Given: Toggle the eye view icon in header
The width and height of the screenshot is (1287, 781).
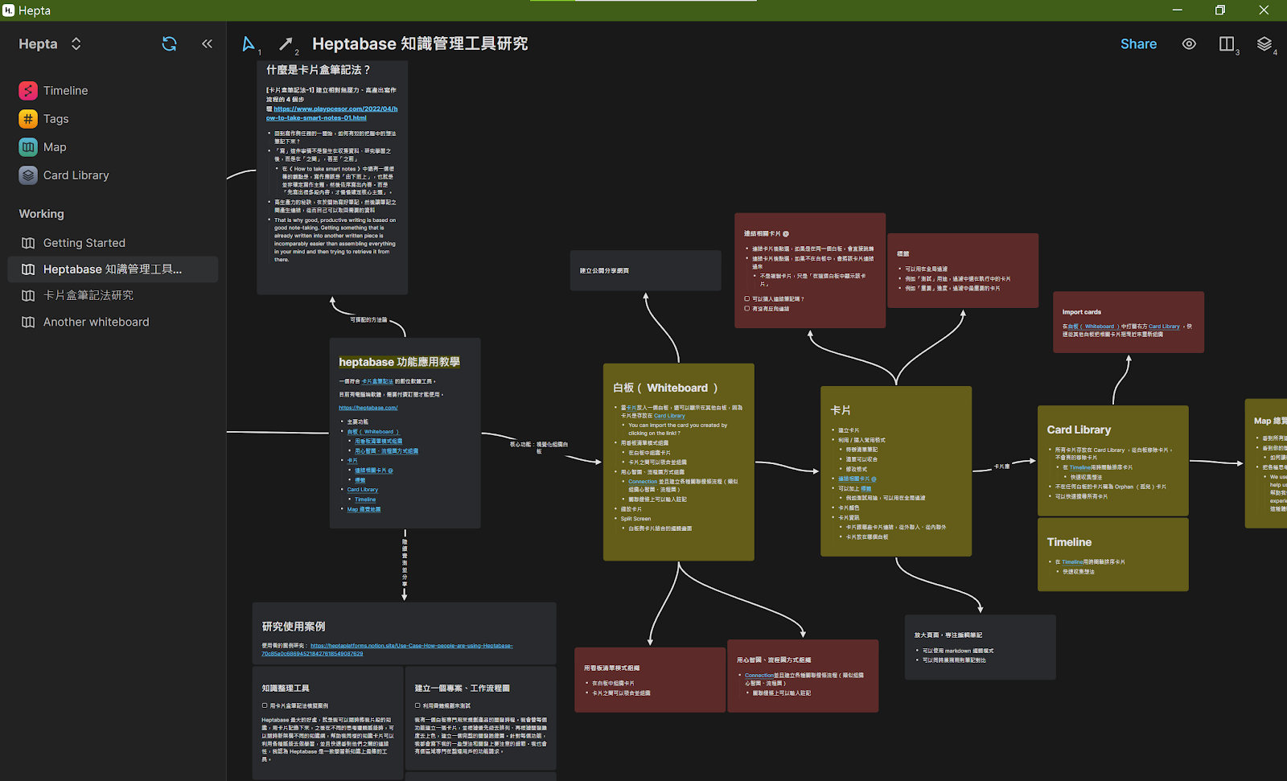Looking at the screenshot, I should click(1189, 44).
